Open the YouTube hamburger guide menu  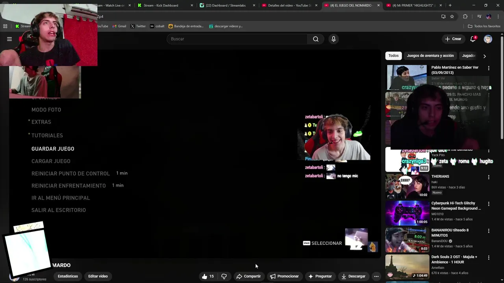9,39
